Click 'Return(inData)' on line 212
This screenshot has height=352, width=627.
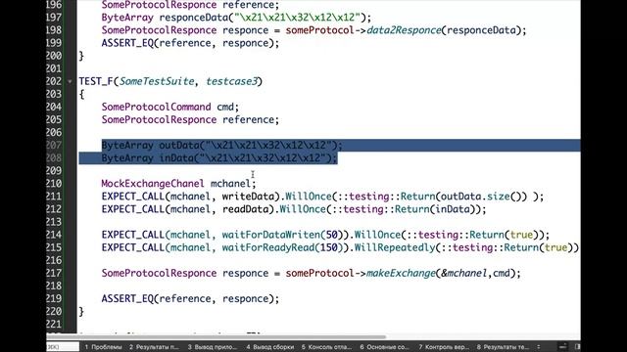pos(438,209)
